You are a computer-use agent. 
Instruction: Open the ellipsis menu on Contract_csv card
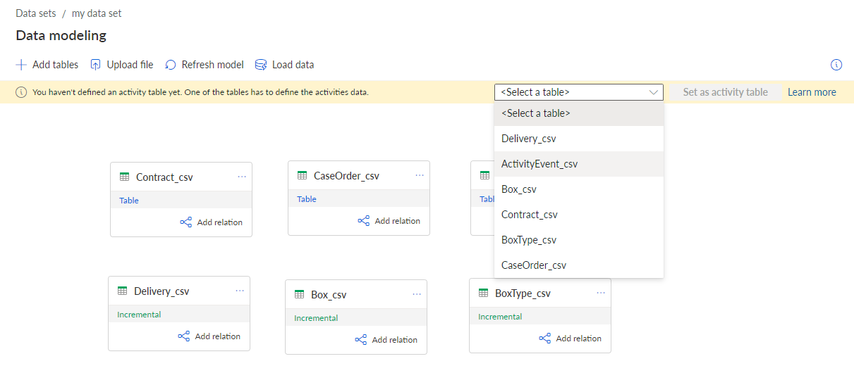click(242, 177)
